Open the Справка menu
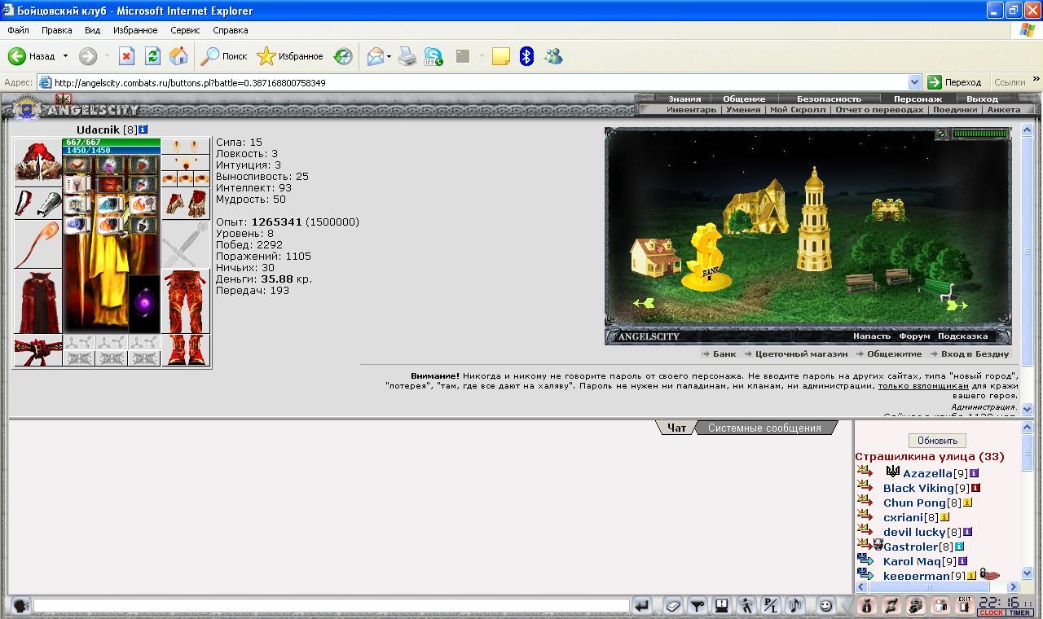This screenshot has height=619, width=1043. 230,30
